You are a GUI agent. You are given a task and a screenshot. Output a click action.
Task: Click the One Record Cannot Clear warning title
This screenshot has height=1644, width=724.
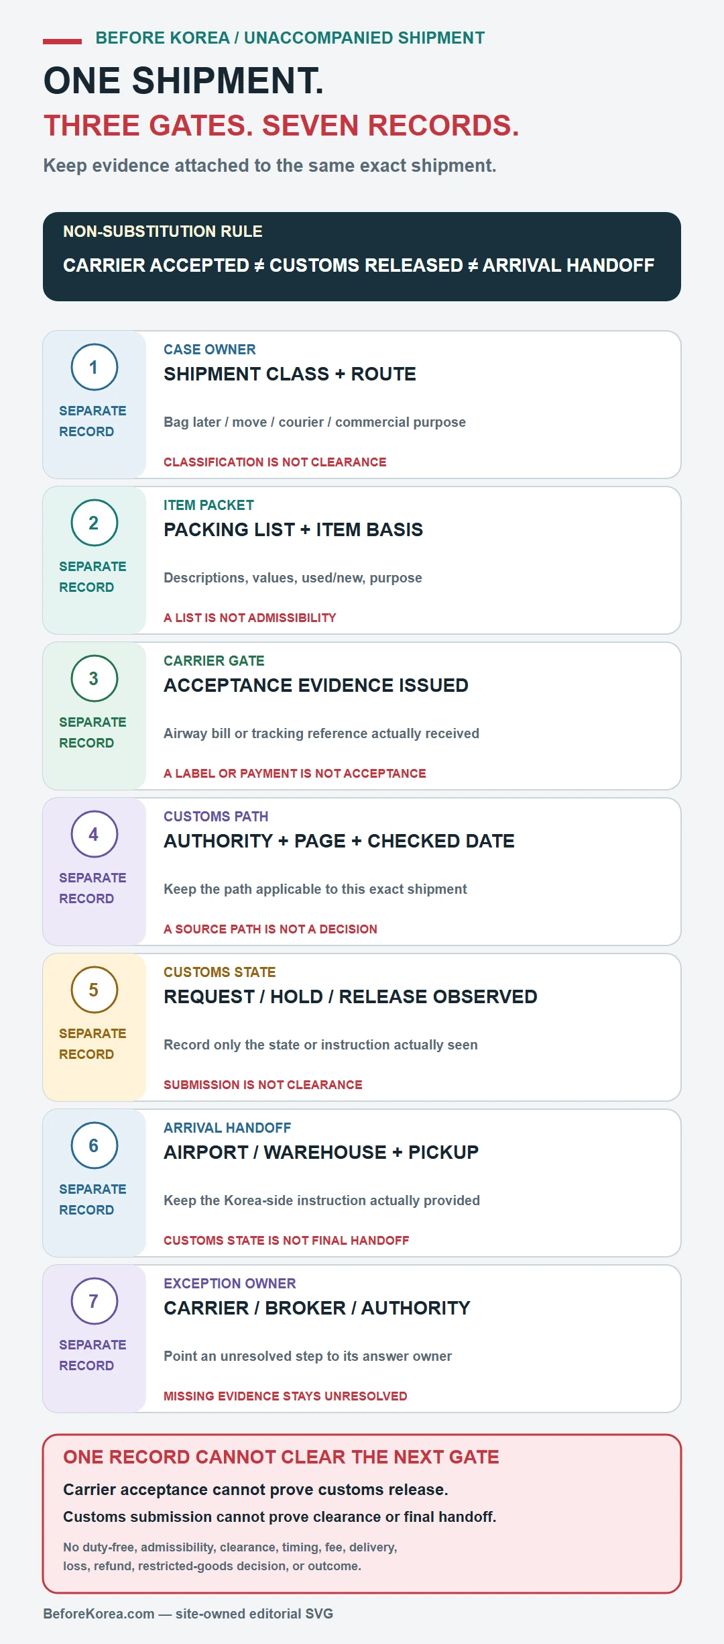[281, 1457]
